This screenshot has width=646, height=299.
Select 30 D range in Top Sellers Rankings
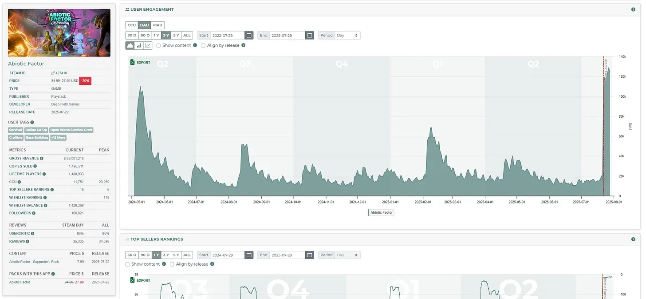click(x=132, y=255)
